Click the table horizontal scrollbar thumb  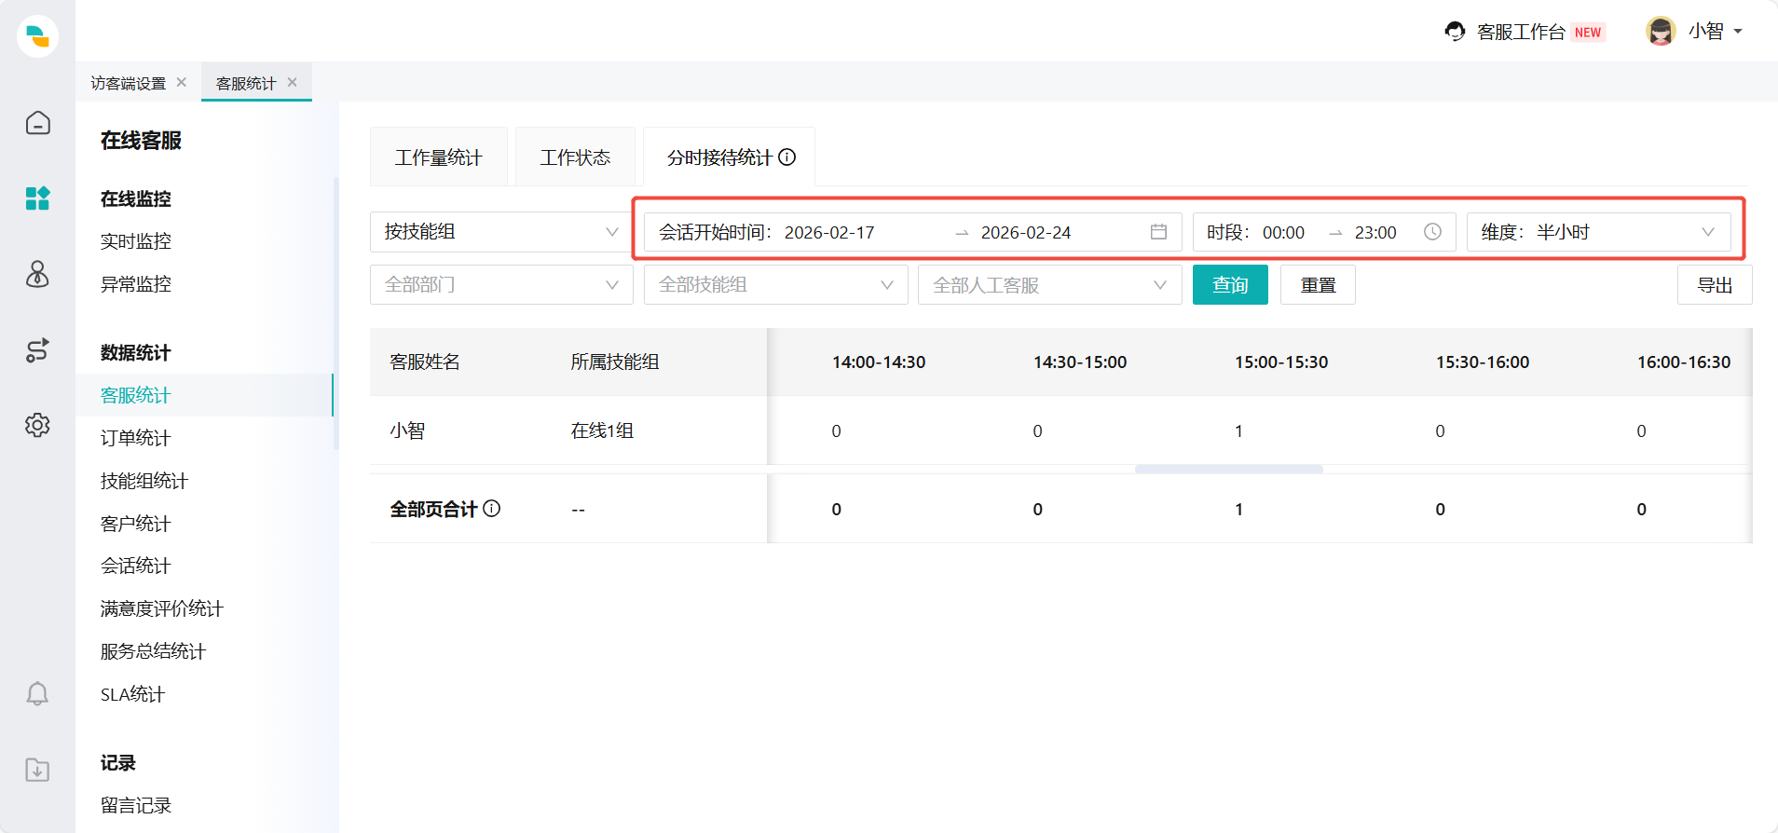pyautogui.click(x=1228, y=469)
